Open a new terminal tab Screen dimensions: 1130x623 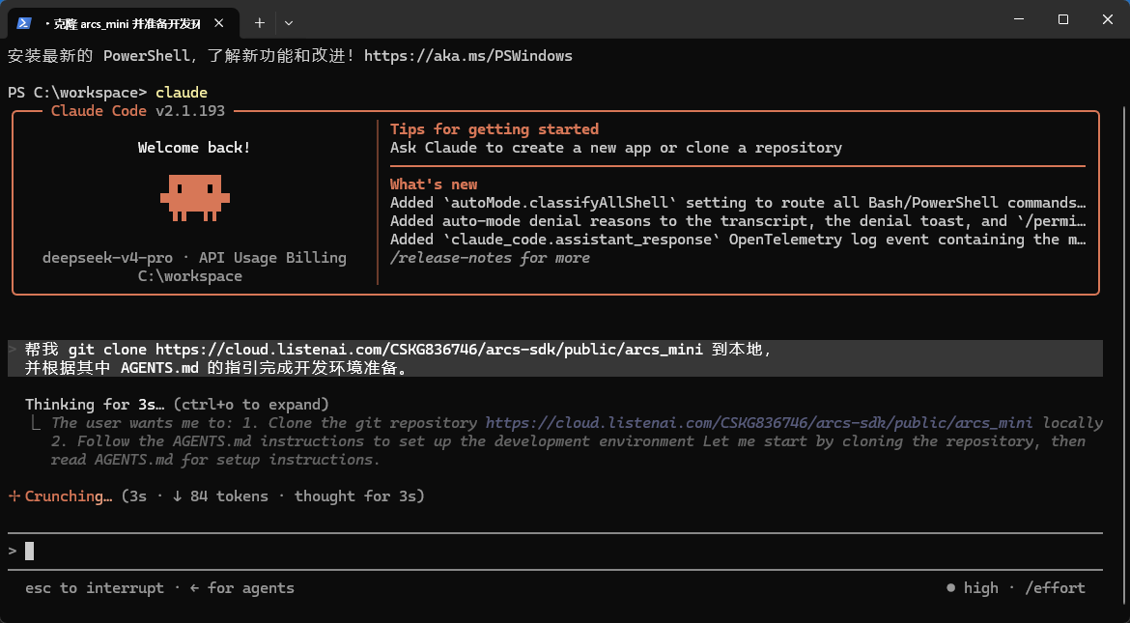[x=260, y=23]
